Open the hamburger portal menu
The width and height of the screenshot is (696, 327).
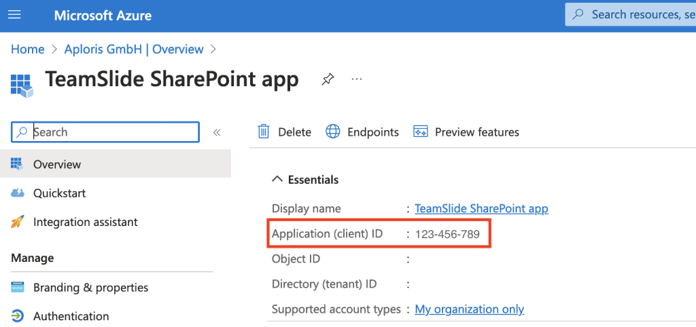(x=15, y=15)
